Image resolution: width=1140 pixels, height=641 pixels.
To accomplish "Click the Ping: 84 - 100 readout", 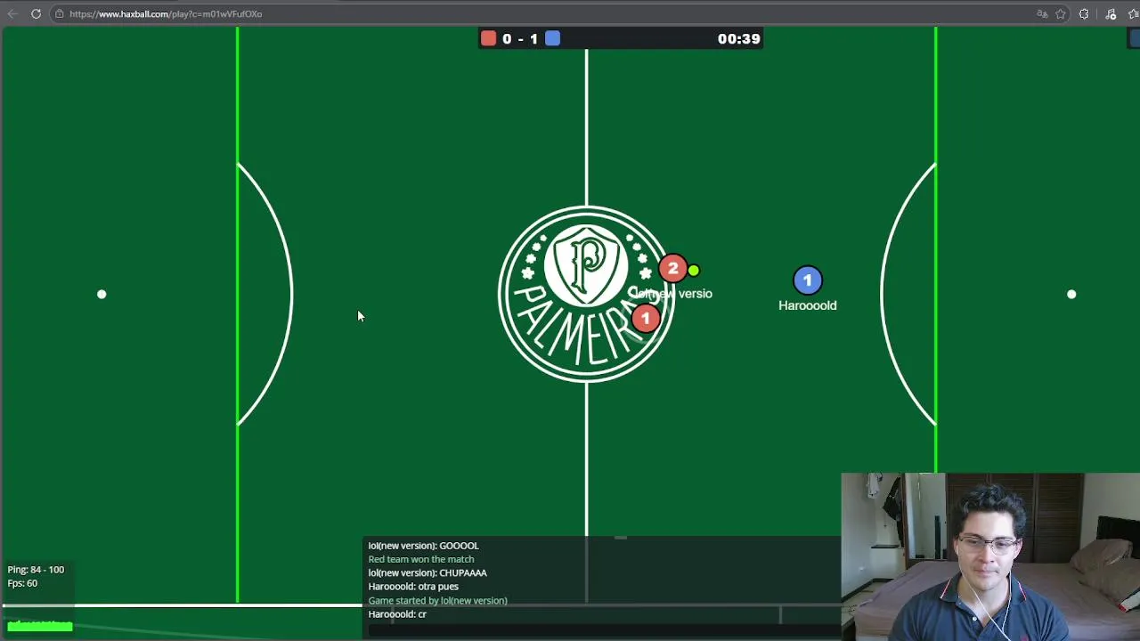I will point(36,570).
